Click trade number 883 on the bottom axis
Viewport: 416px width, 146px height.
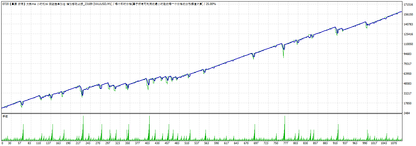tap(325, 143)
